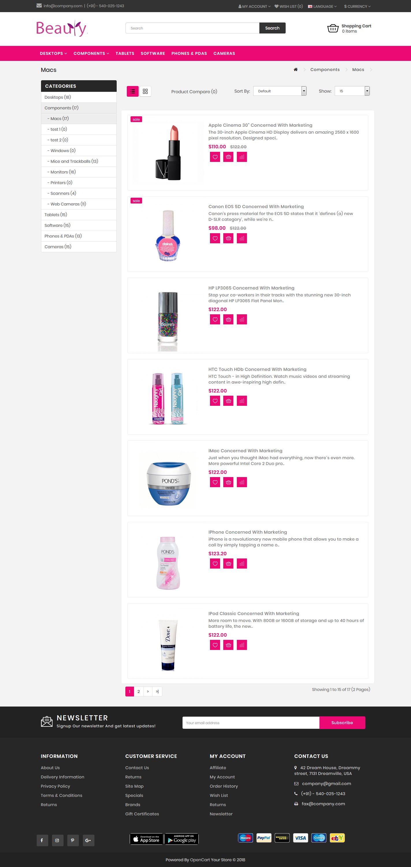Open the Components menu

(x=91, y=53)
